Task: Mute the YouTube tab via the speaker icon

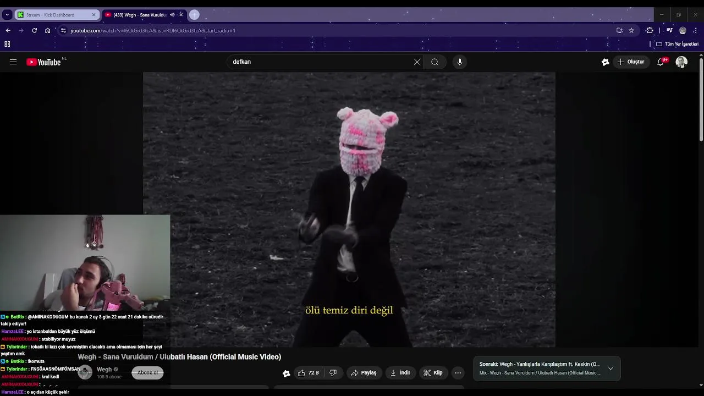Action: coord(172,15)
